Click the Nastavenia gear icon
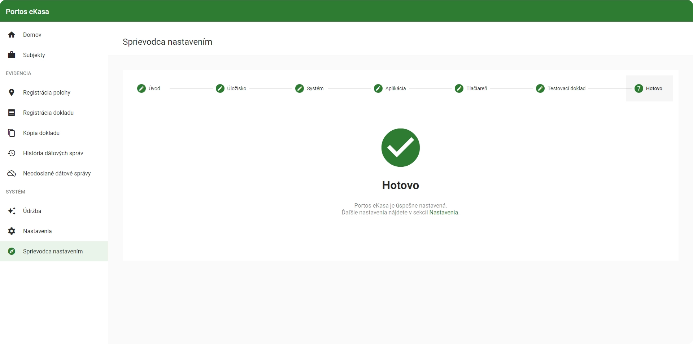 point(12,231)
